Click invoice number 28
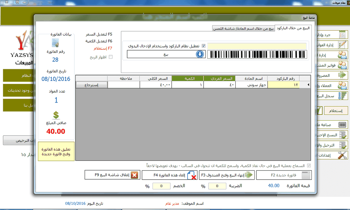Image resolution: width=350 pixels, height=210 pixels. coord(55,60)
